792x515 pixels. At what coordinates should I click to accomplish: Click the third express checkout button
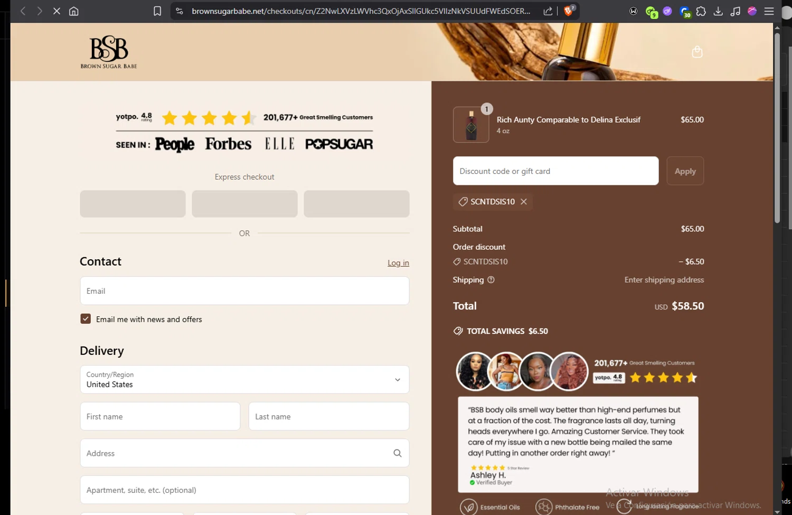(x=356, y=204)
